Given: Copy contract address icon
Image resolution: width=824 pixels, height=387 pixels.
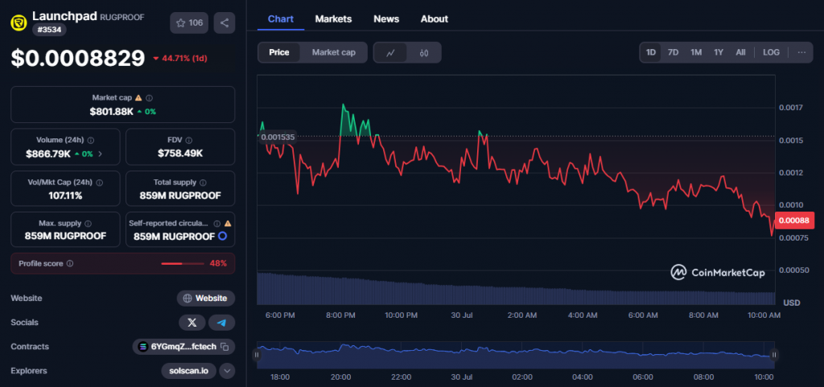Looking at the screenshot, I should pos(225,347).
